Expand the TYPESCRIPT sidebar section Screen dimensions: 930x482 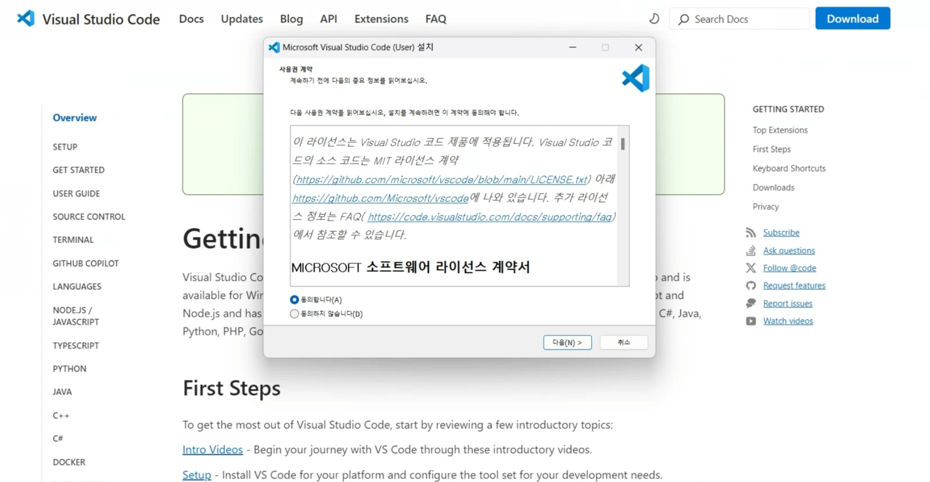76,345
